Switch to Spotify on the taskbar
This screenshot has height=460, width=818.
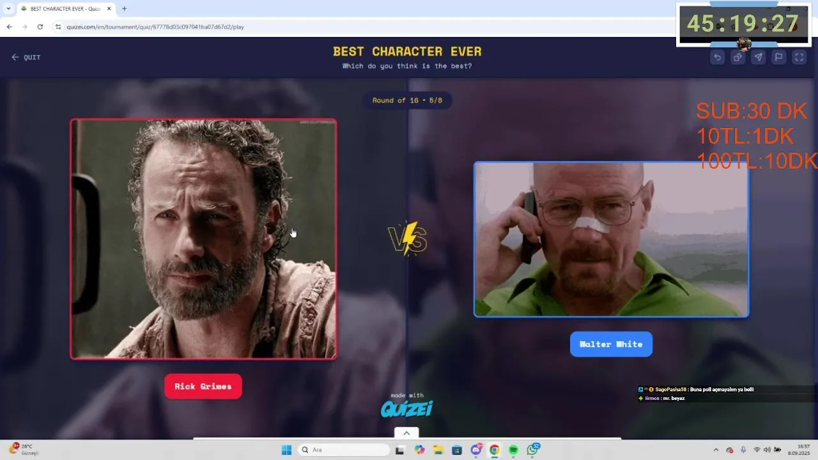coord(513,450)
